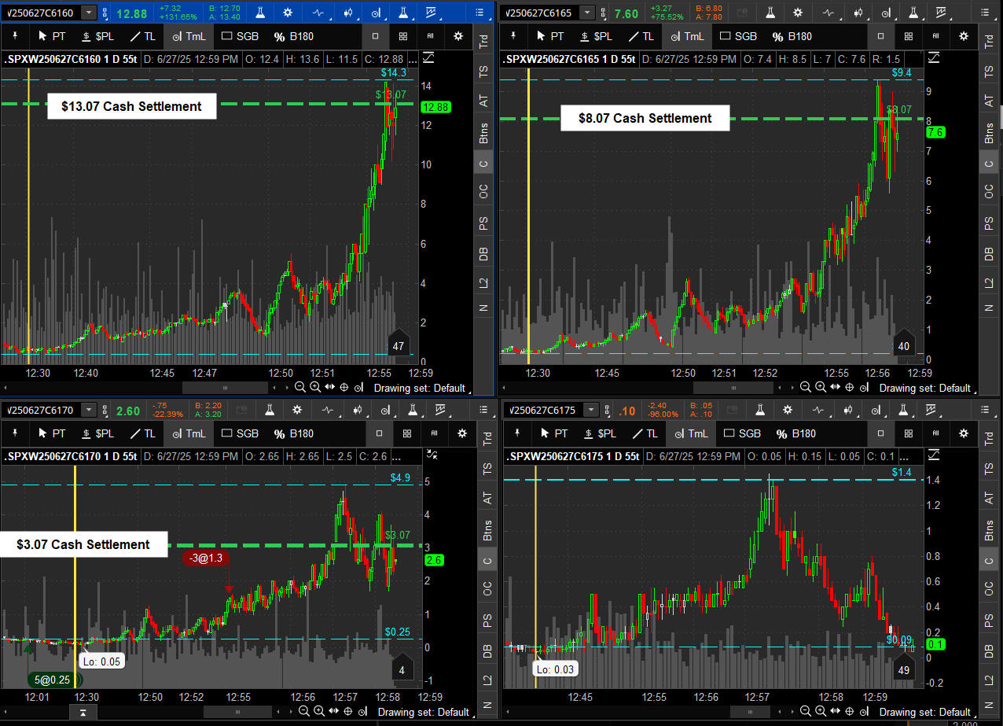Screen dimensions: 1003x726
Task: Activate the TmL tool in C6170 chart
Action: pyautogui.click(x=188, y=433)
